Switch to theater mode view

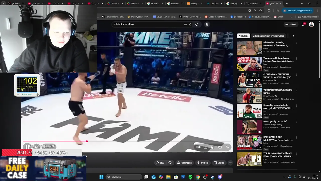(220, 147)
